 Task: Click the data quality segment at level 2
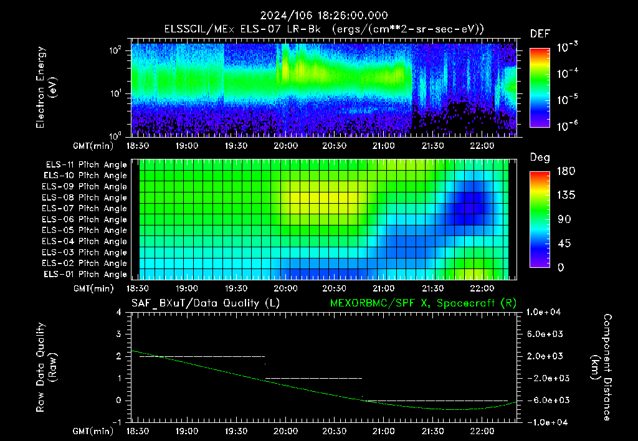202,356
